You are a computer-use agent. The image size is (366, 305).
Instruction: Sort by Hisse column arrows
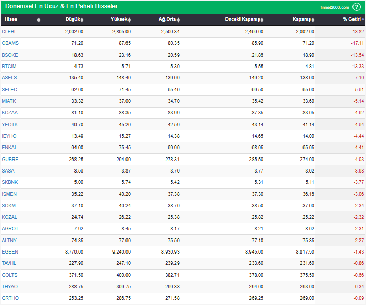[x=39, y=20]
